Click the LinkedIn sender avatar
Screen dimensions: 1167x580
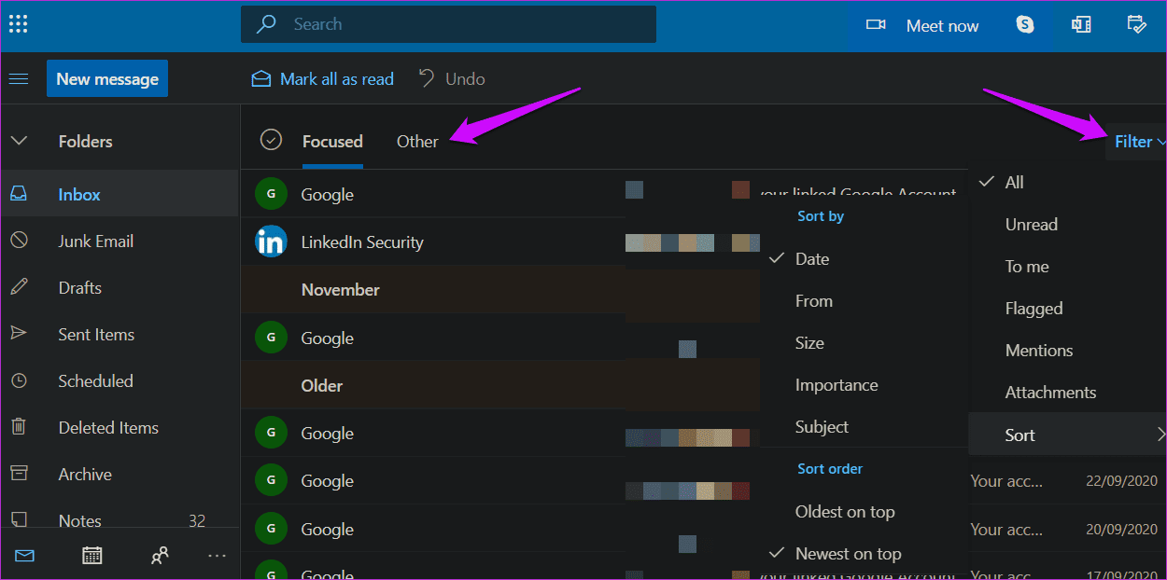click(271, 242)
